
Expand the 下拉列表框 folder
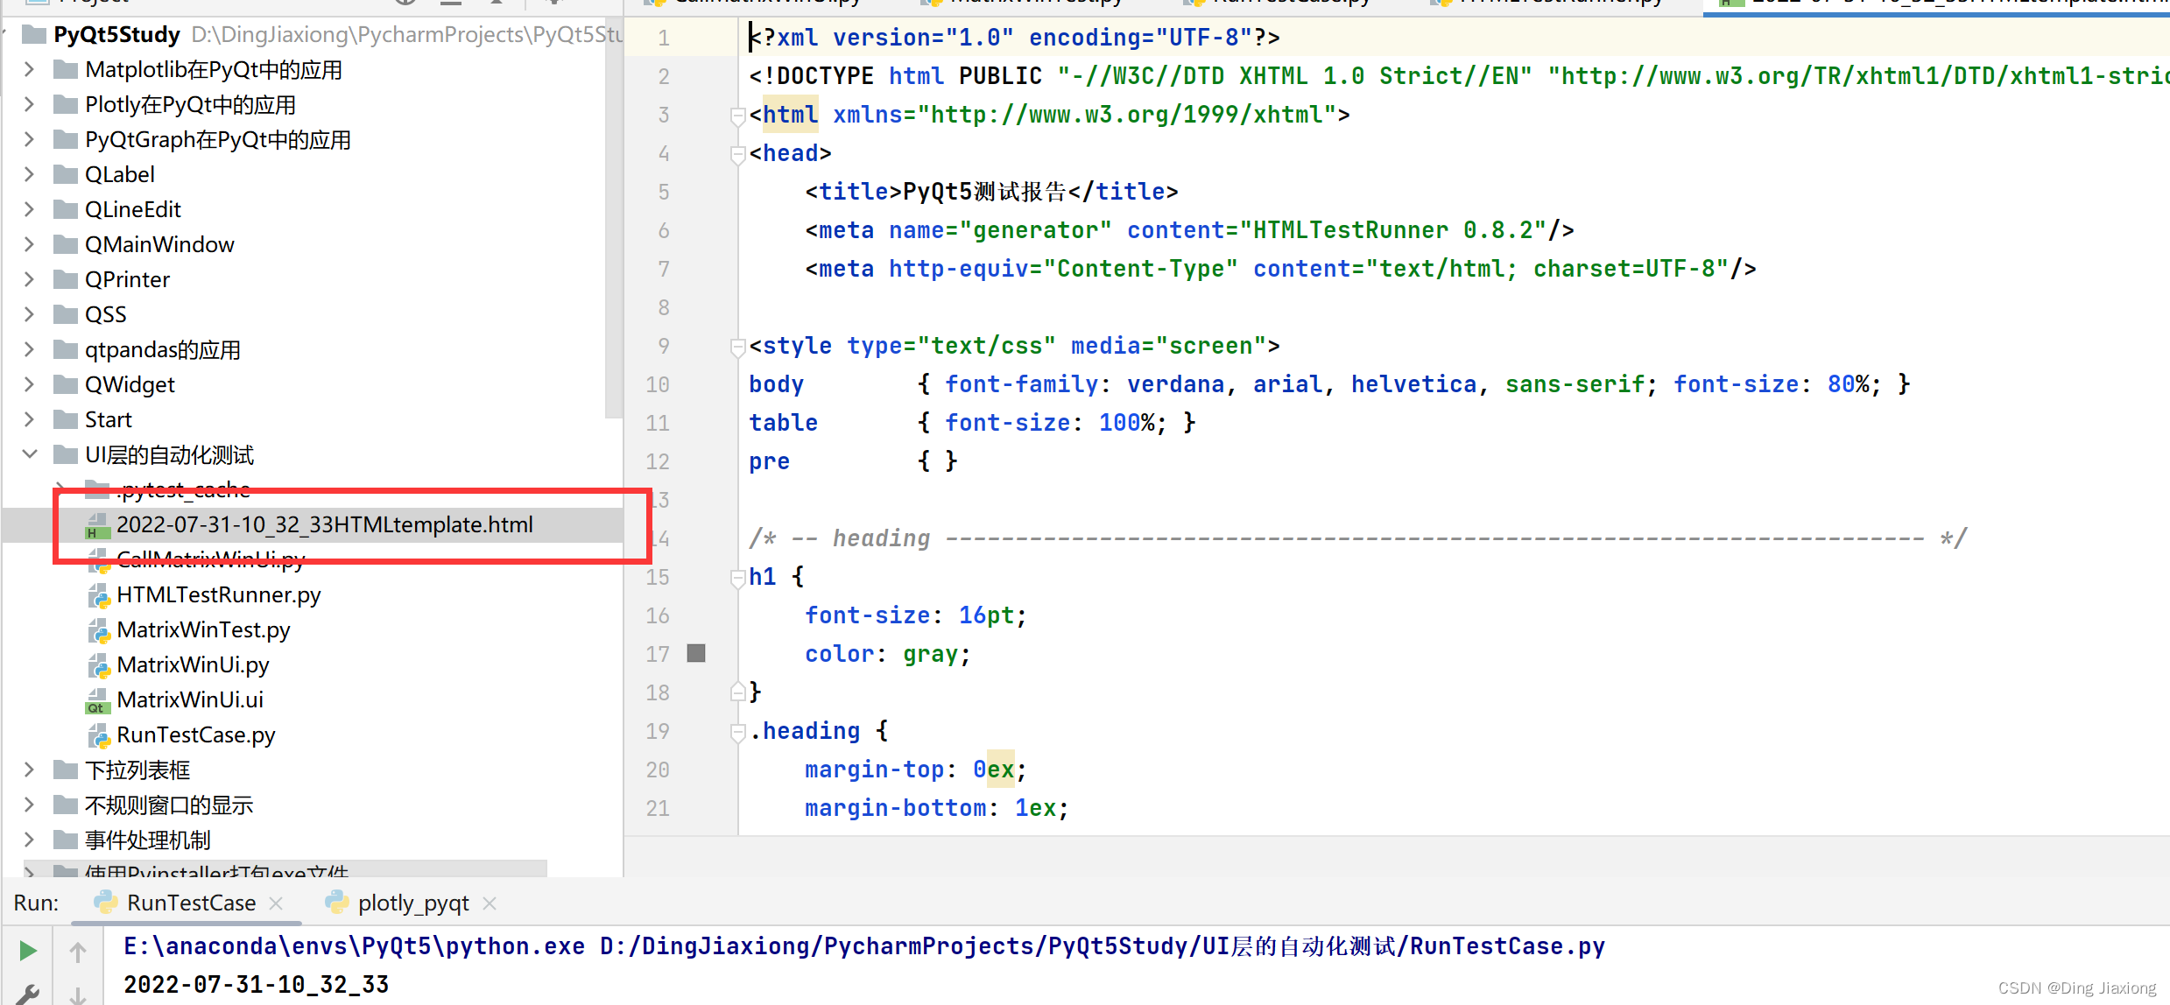coord(30,770)
